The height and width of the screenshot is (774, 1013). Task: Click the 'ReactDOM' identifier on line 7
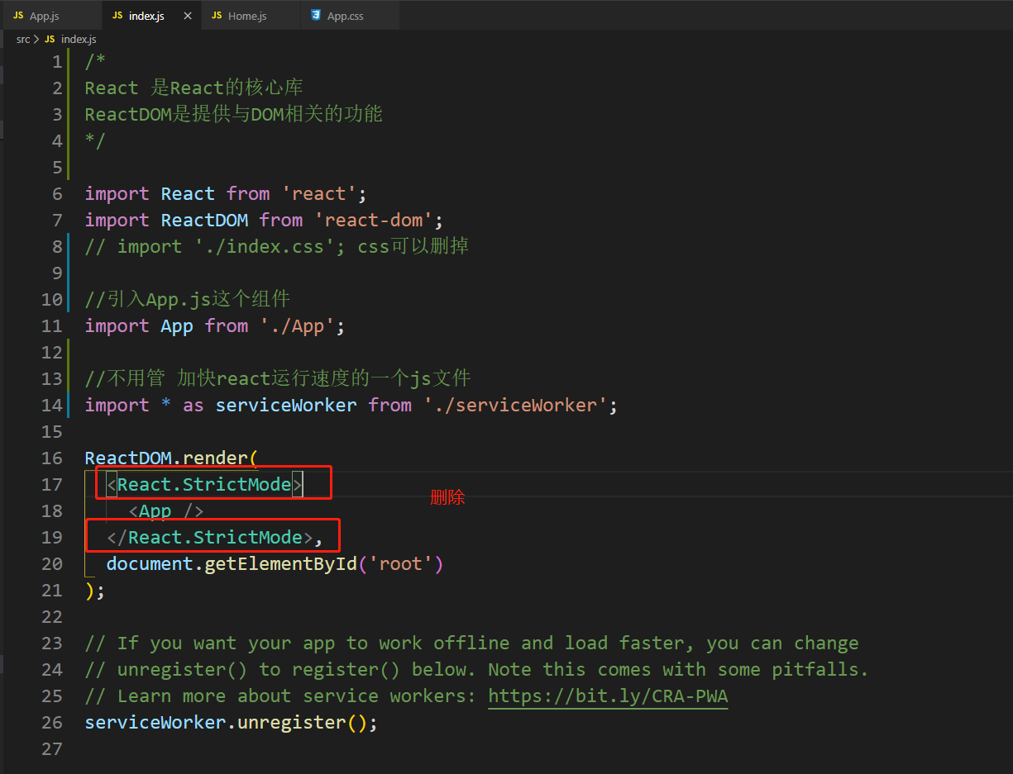(204, 221)
